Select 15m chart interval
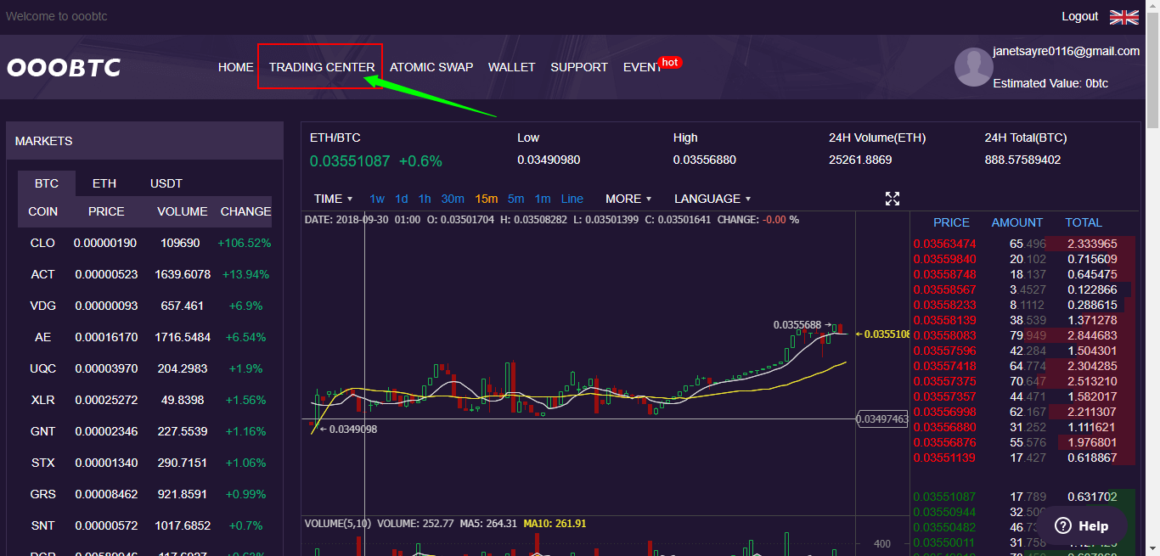The width and height of the screenshot is (1160, 556). tap(487, 199)
